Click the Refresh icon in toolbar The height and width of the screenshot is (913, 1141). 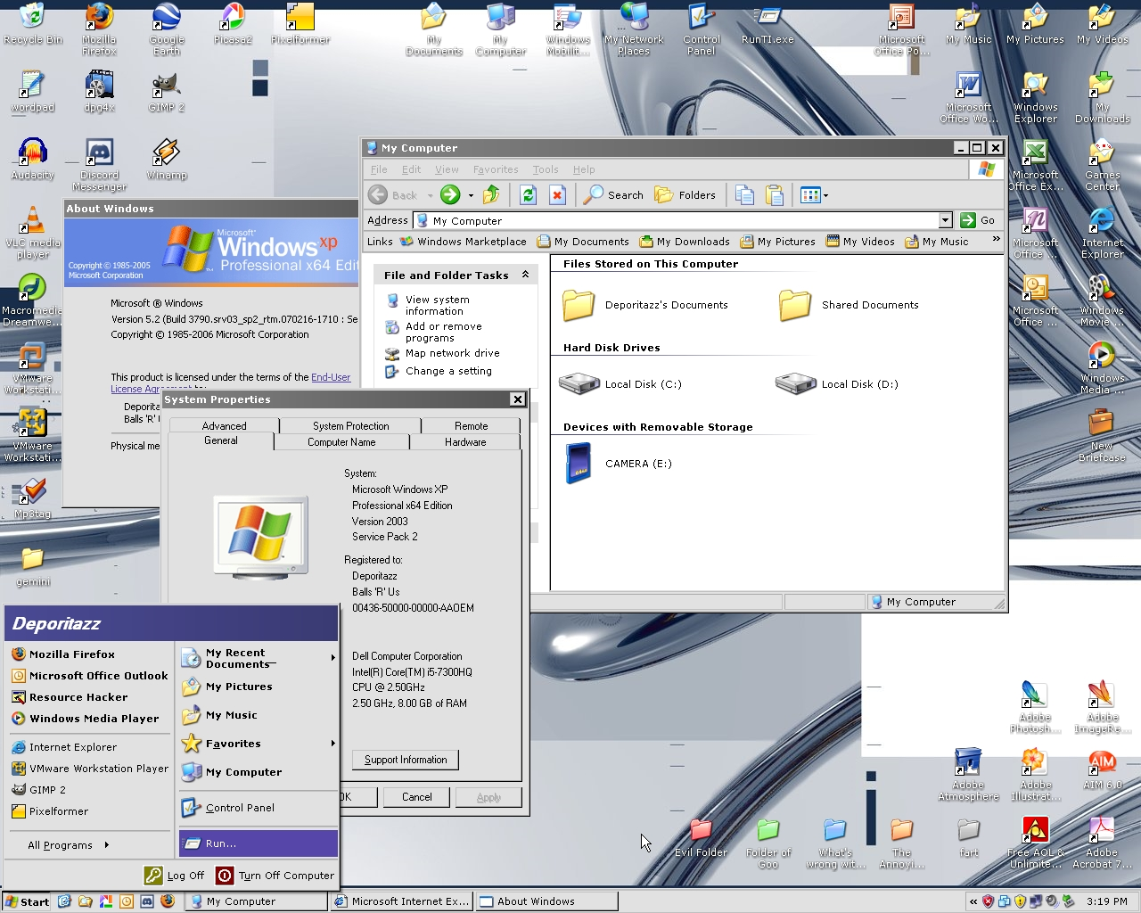pos(528,195)
